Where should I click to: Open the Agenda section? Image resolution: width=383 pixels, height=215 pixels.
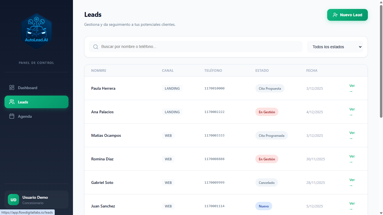(x=36, y=116)
